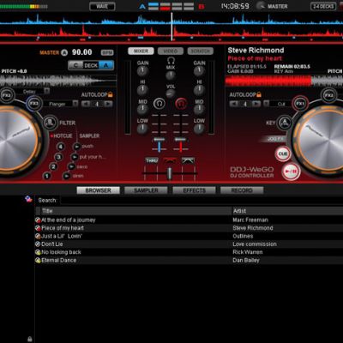The width and height of the screenshot is (343, 343).
Task: Click the right deck play/pause button
Action: (291, 171)
